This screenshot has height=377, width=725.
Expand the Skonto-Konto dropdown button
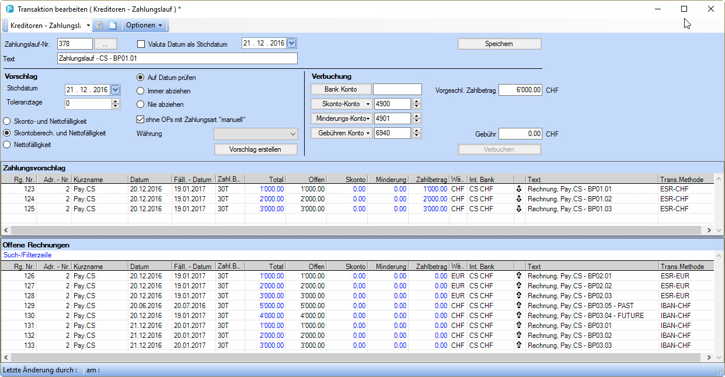pyautogui.click(x=341, y=104)
